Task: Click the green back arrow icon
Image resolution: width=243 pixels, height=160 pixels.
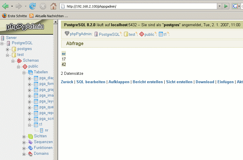Action: [5, 6]
